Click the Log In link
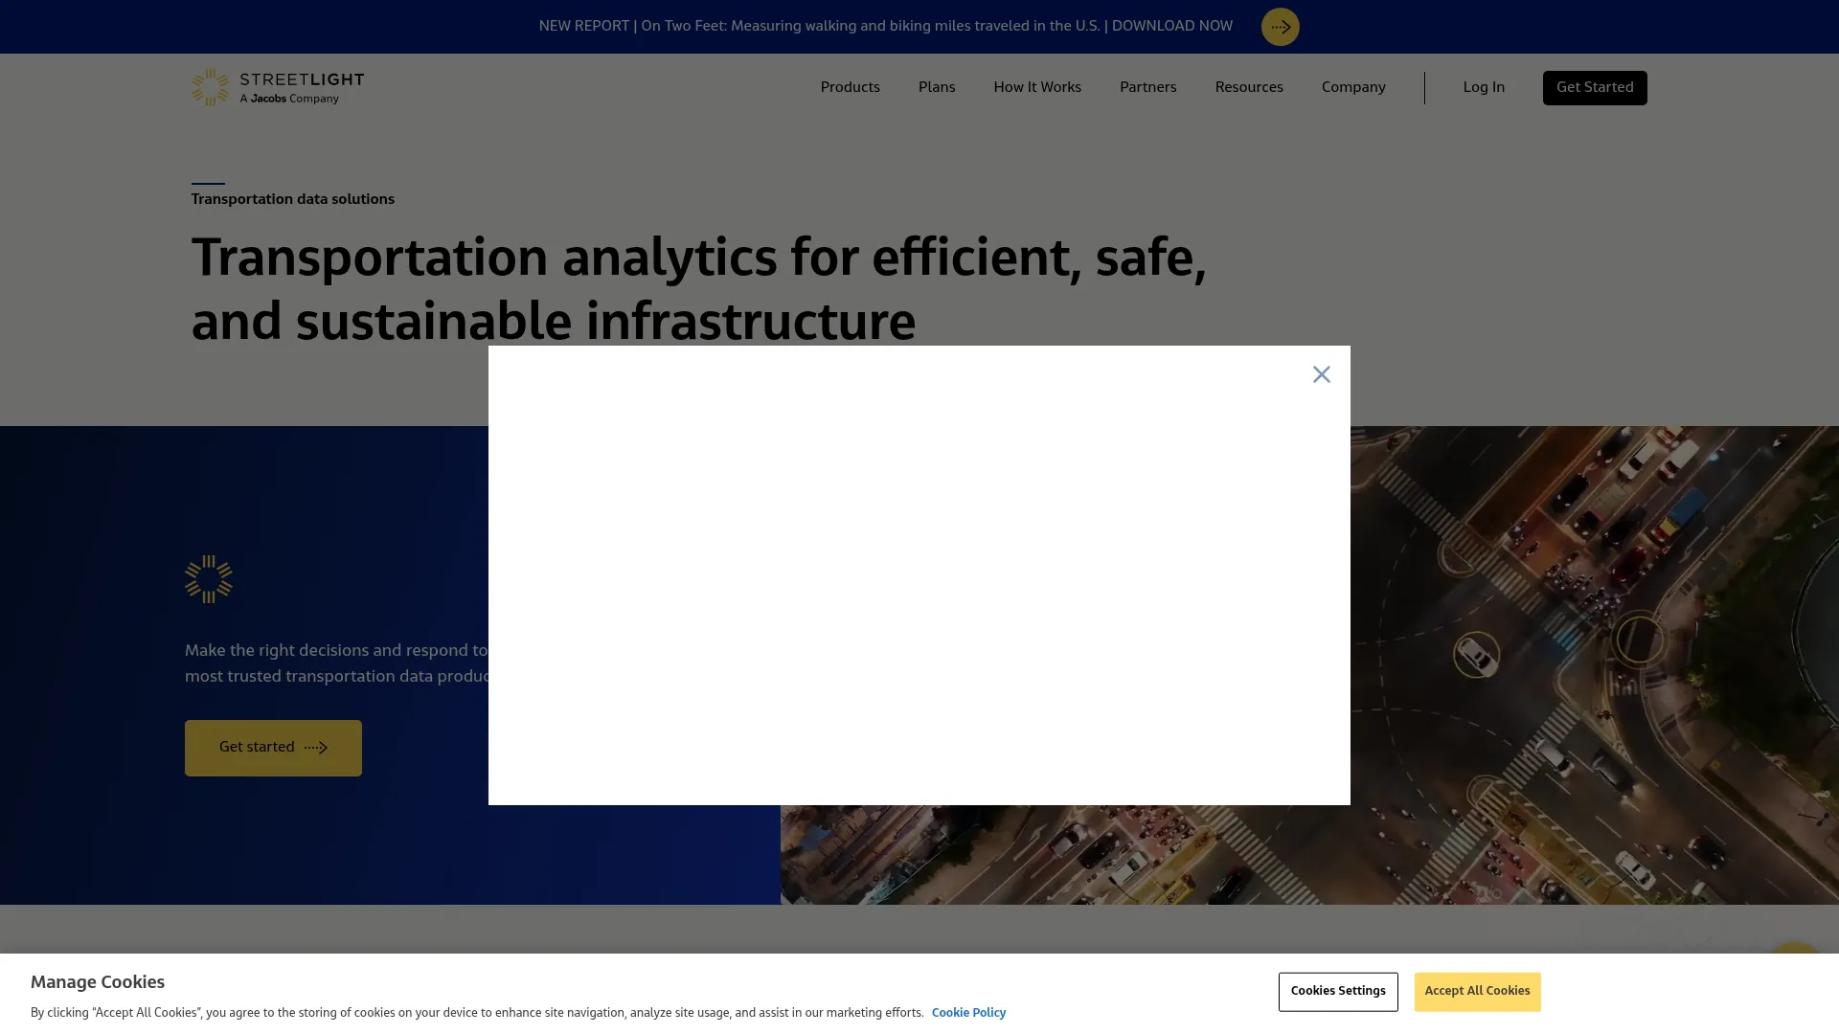This screenshot has width=1839, height=1034. (x=1483, y=87)
